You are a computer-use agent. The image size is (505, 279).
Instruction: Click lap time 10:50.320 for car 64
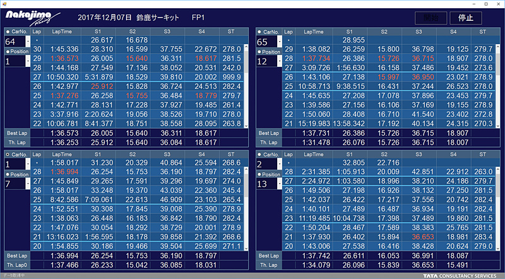[62, 77]
